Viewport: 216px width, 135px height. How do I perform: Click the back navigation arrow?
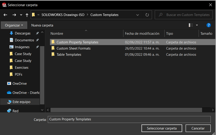(5, 15)
